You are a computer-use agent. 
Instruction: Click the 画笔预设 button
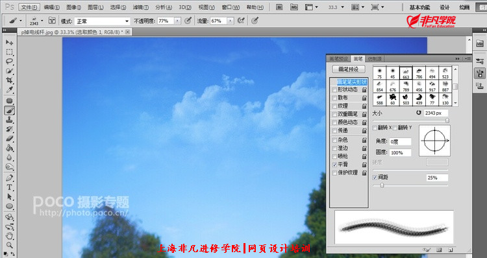pos(349,69)
